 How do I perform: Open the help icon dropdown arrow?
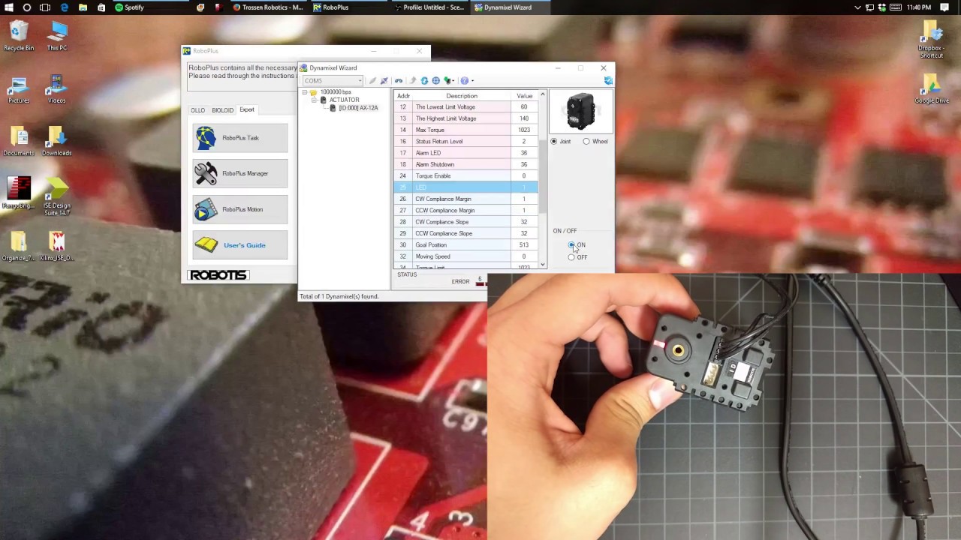pyautogui.click(x=472, y=81)
